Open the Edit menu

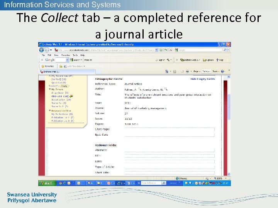click(x=49, y=55)
